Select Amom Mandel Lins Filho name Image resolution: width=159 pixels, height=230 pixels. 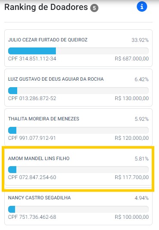(39, 158)
